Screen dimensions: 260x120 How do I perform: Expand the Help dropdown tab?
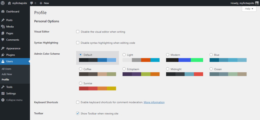coord(249,9)
